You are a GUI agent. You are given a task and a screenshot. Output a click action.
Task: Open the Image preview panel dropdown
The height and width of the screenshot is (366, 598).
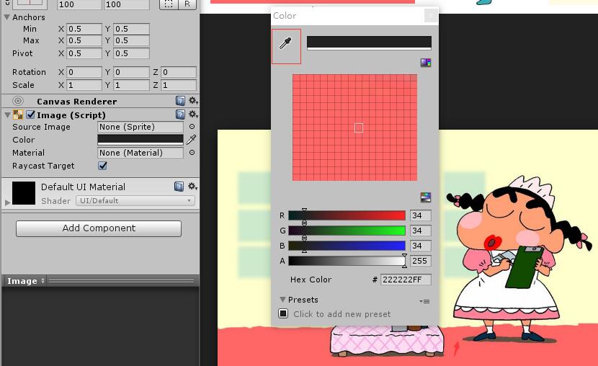[x=26, y=281]
